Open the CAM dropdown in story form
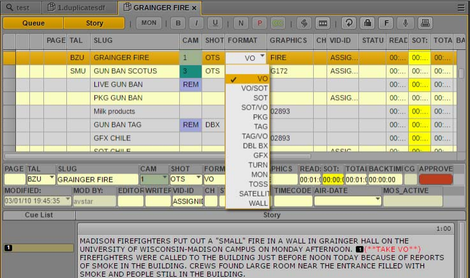Image resolution: width=470 pixels, height=278 pixels. (165, 177)
